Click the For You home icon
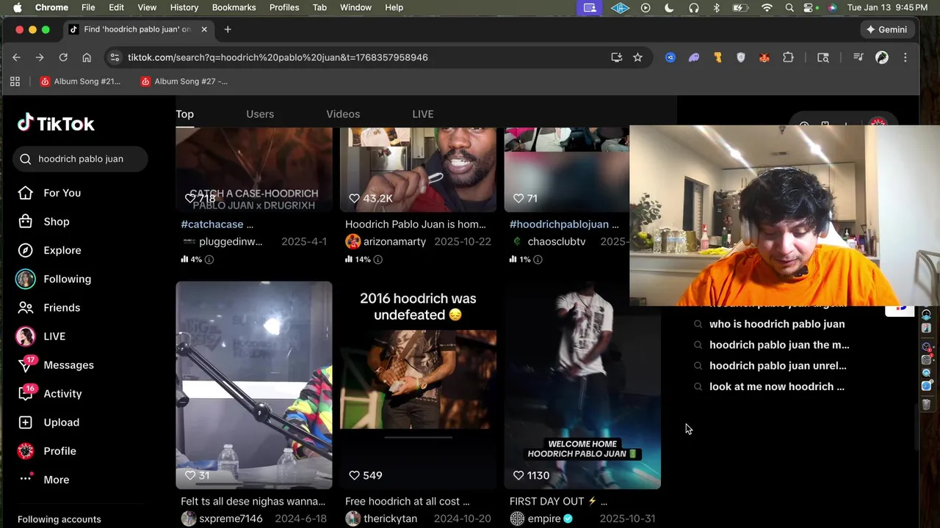The width and height of the screenshot is (940, 528). coord(26,193)
